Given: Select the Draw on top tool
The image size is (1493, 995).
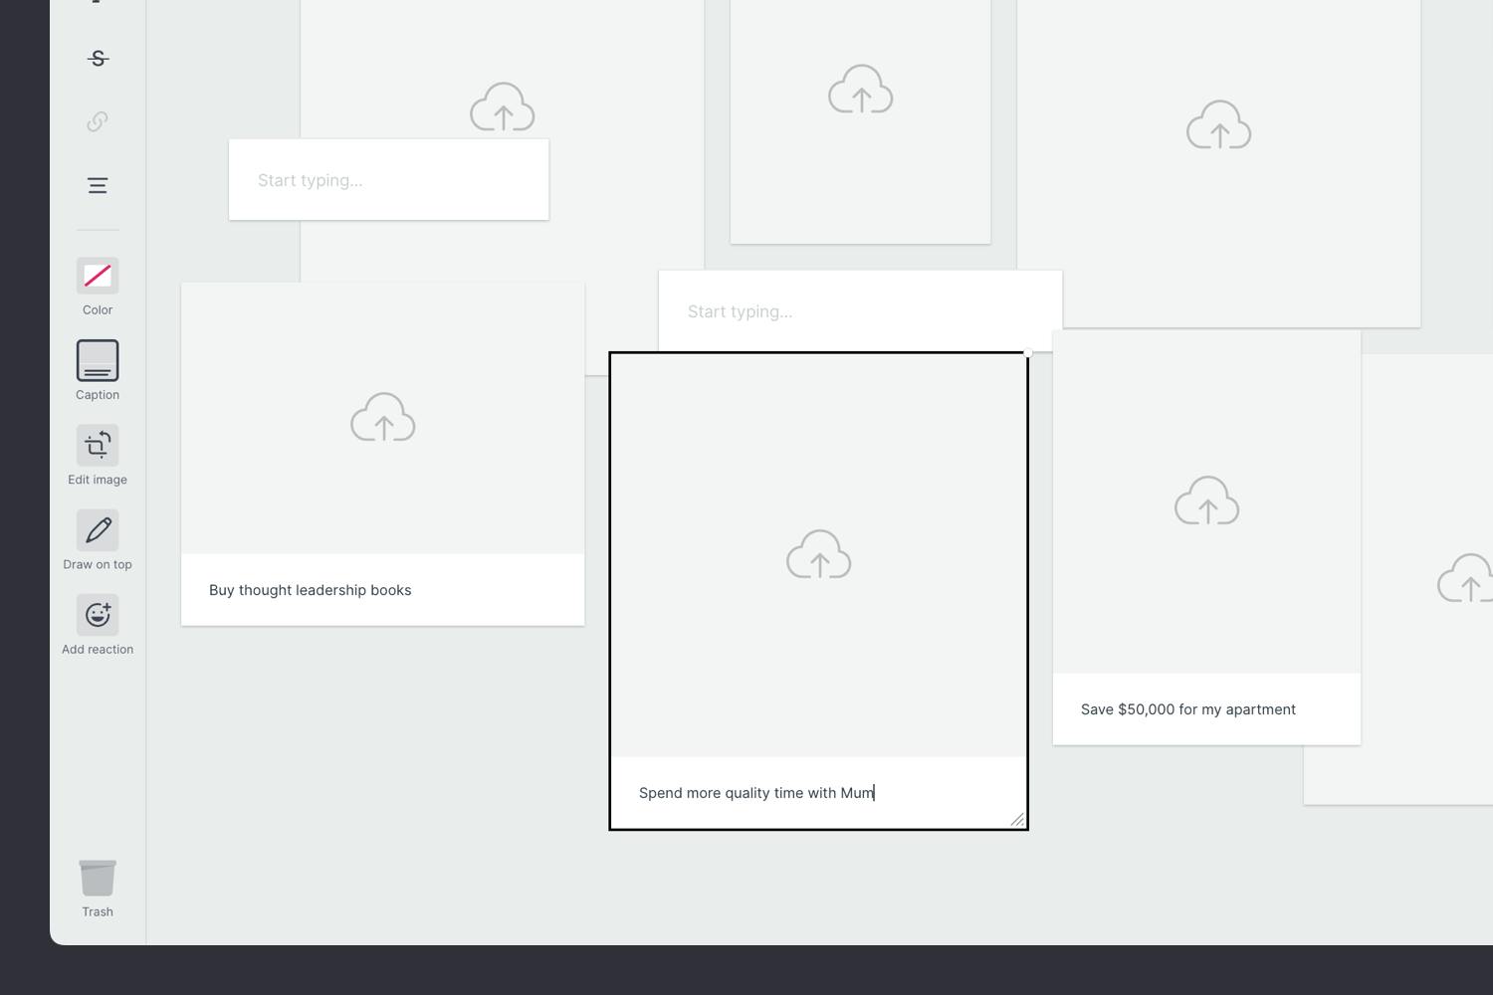Looking at the screenshot, I should (x=98, y=530).
